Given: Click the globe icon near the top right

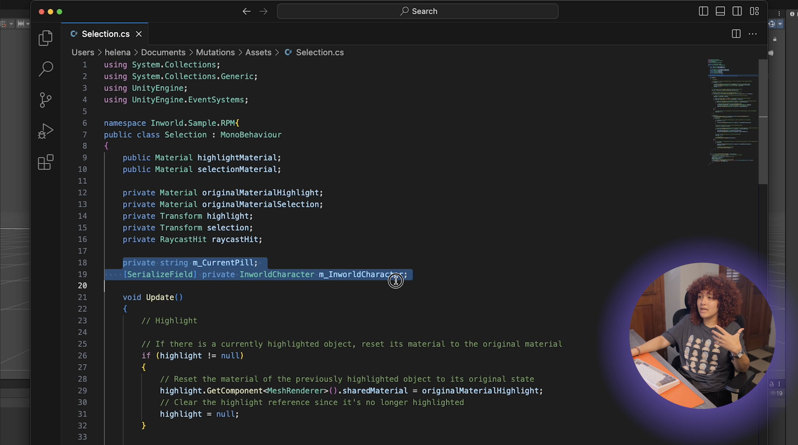Looking at the screenshot, I should click(x=771, y=24).
